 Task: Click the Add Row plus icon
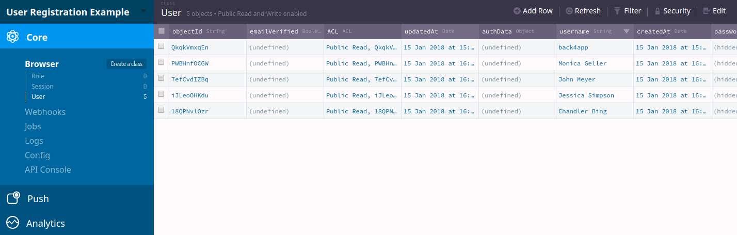[517, 11]
